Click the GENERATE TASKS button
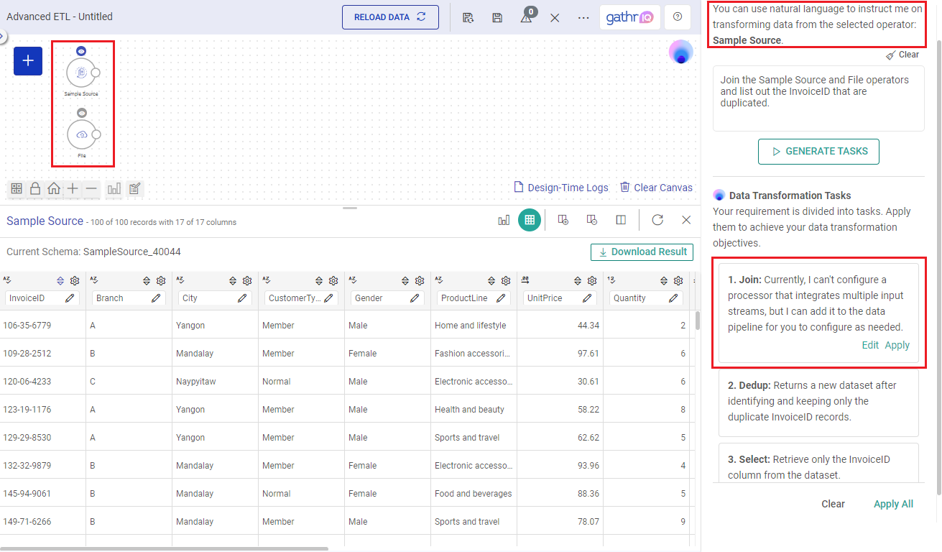The width and height of the screenshot is (942, 552). tap(818, 152)
